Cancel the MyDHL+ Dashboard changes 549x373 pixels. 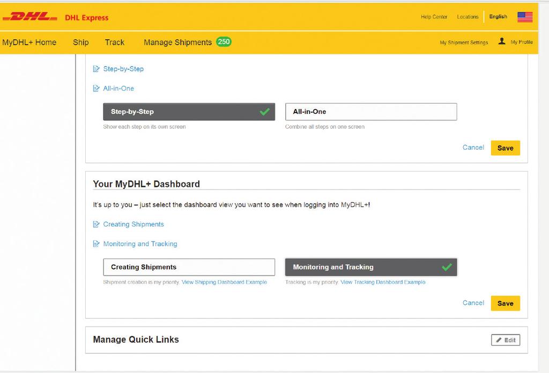[473, 303]
